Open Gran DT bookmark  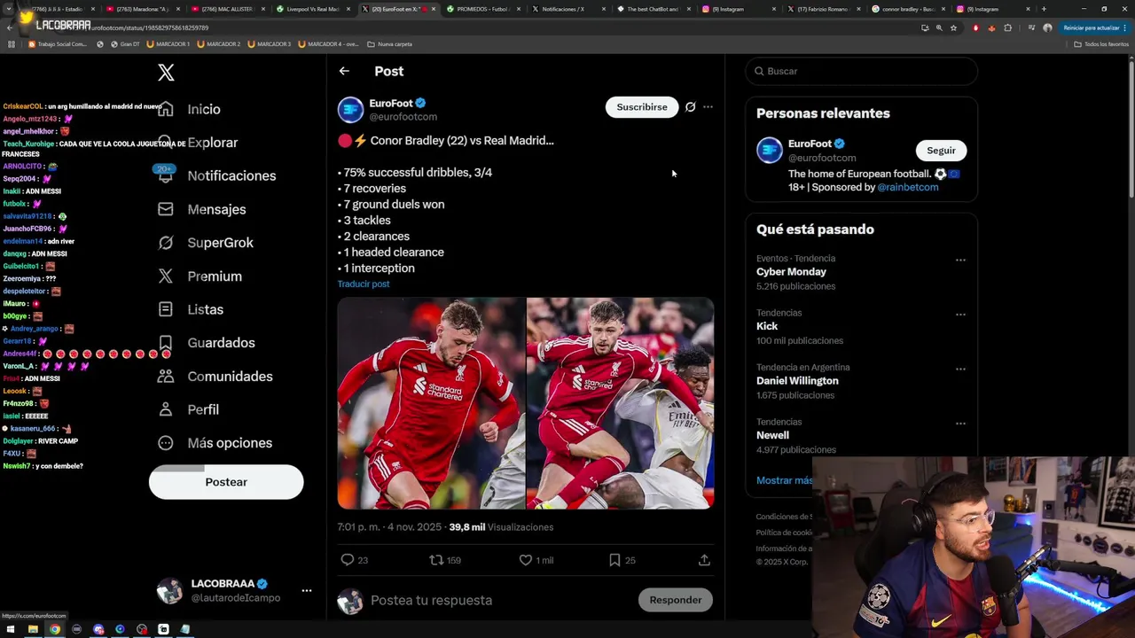point(124,43)
